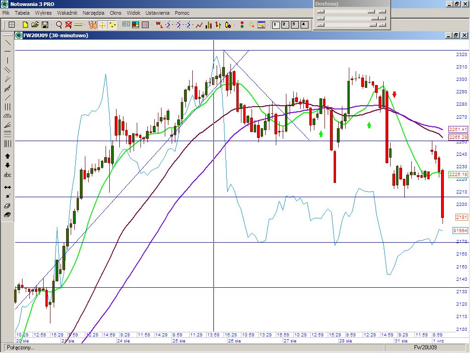Open the Tabela menu
This screenshot has width=470, height=353.
click(x=22, y=13)
